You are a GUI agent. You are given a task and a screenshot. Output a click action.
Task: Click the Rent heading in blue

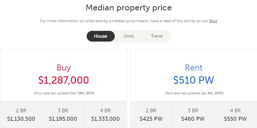coord(194,68)
